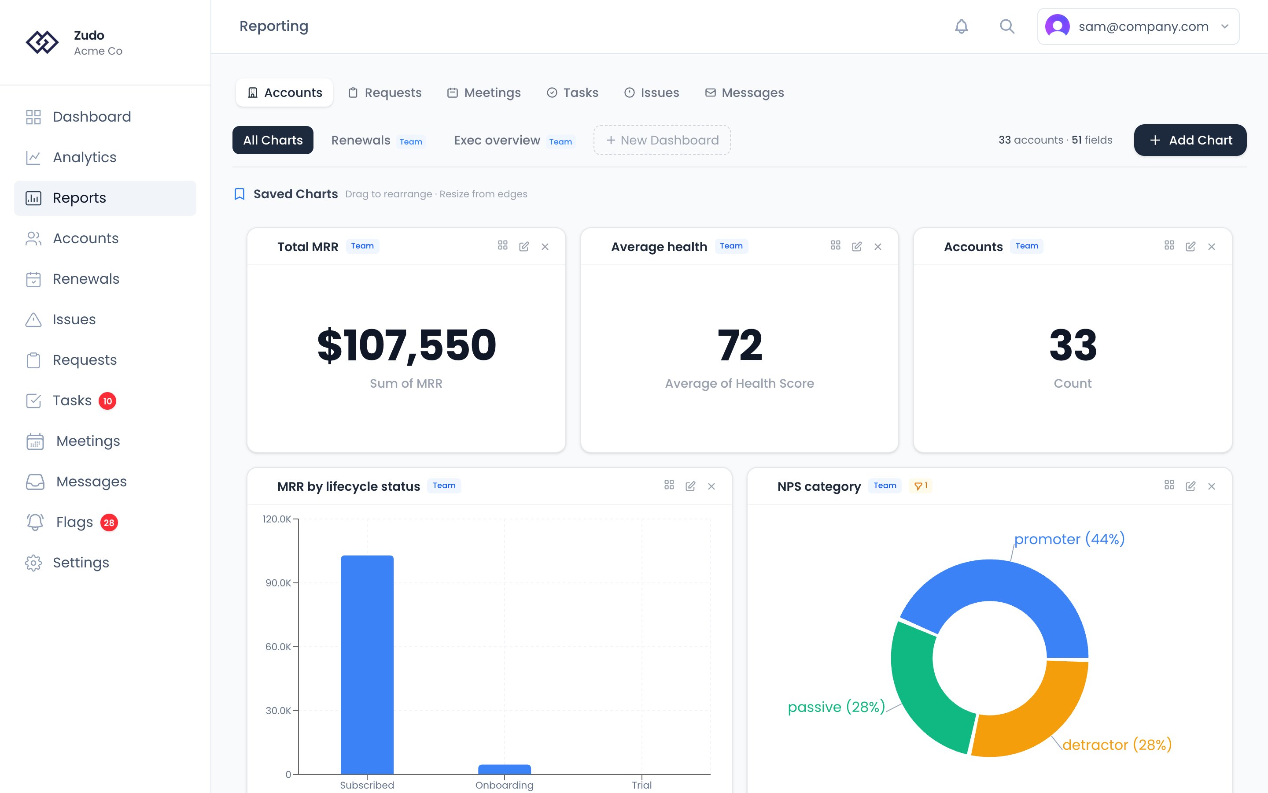Click the search magnifier icon
This screenshot has height=793, width=1268.
click(1007, 26)
